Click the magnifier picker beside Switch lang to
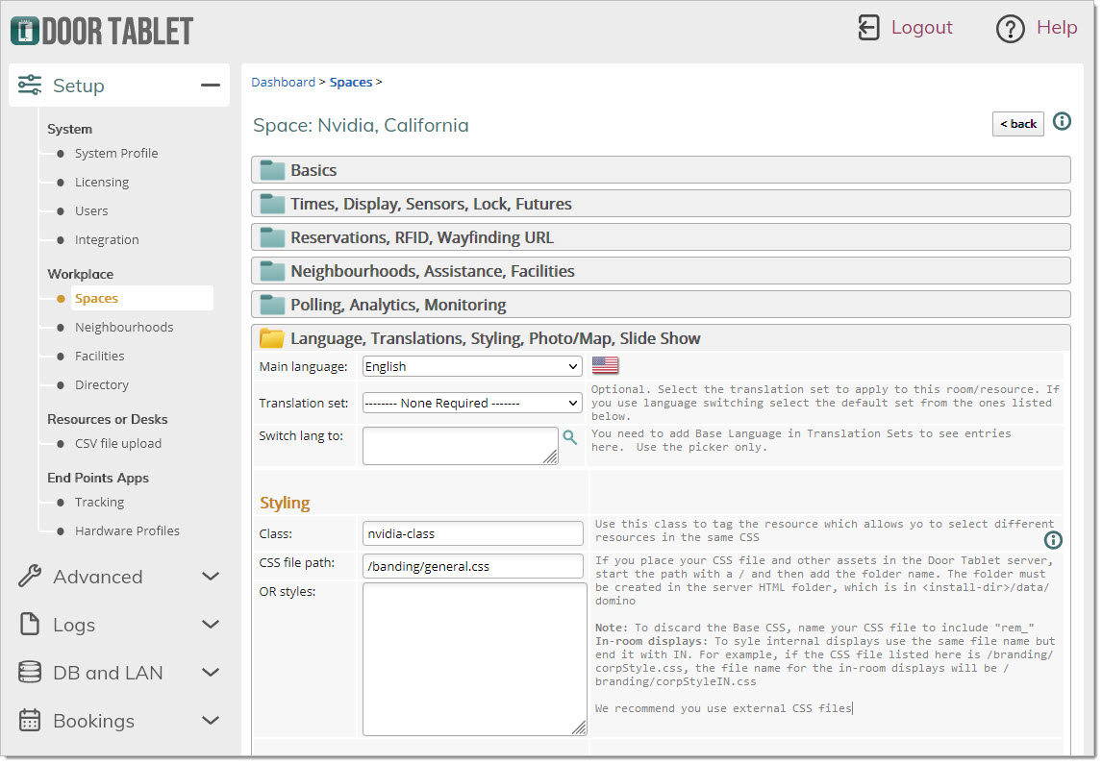Image resolution: width=1102 pixels, height=764 pixels. pos(570,437)
